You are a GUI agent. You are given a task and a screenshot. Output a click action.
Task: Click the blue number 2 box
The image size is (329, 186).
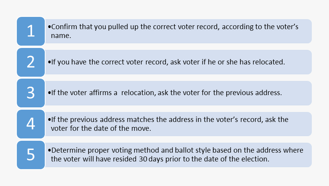tap(31, 62)
